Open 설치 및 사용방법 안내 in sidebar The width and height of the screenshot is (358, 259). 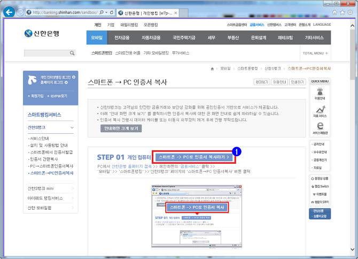pos(49,145)
